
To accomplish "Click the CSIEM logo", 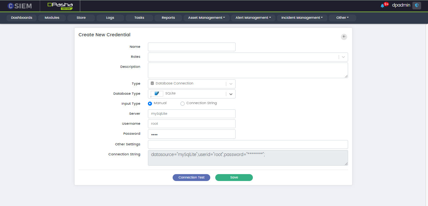I will [x=20, y=6].
